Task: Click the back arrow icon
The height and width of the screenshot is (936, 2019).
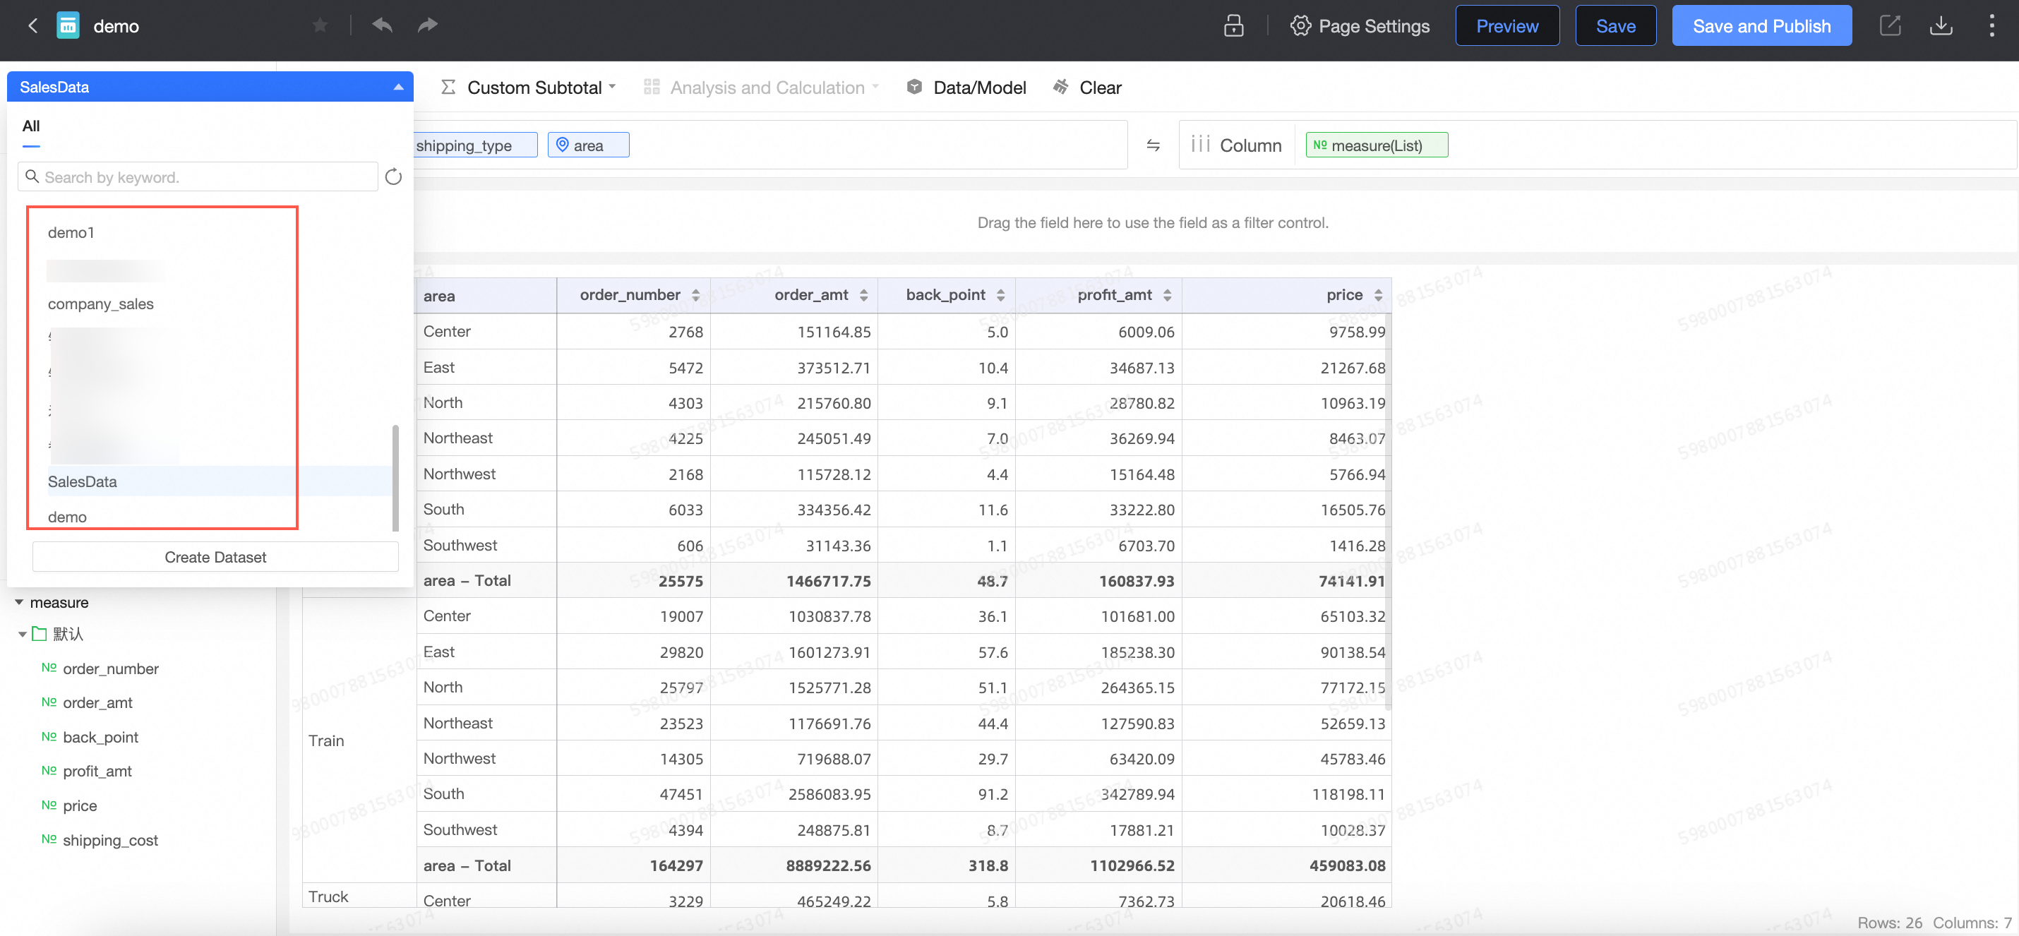Action: point(33,26)
